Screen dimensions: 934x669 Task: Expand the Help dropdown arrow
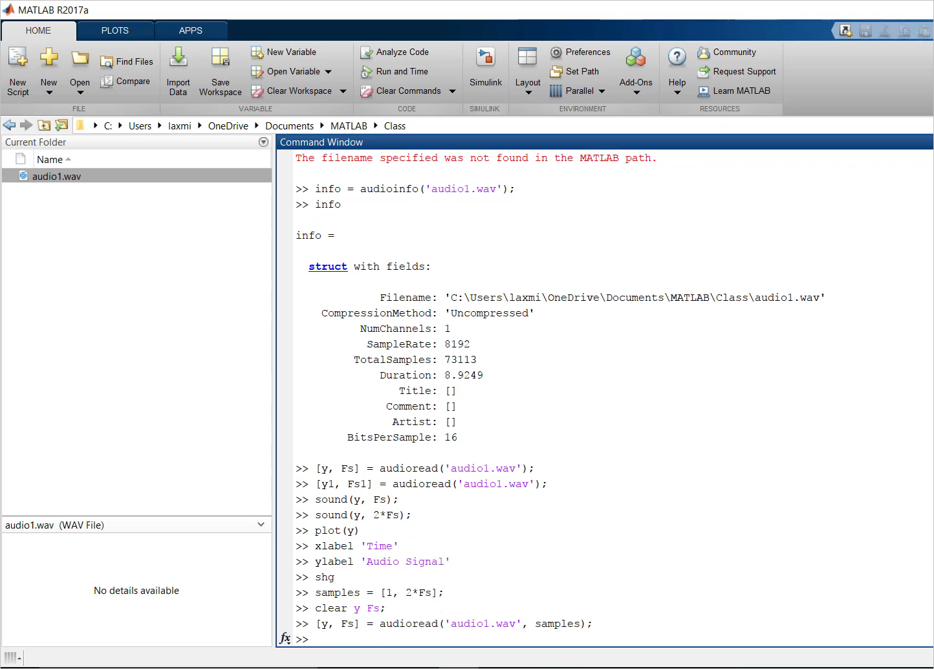(x=677, y=93)
